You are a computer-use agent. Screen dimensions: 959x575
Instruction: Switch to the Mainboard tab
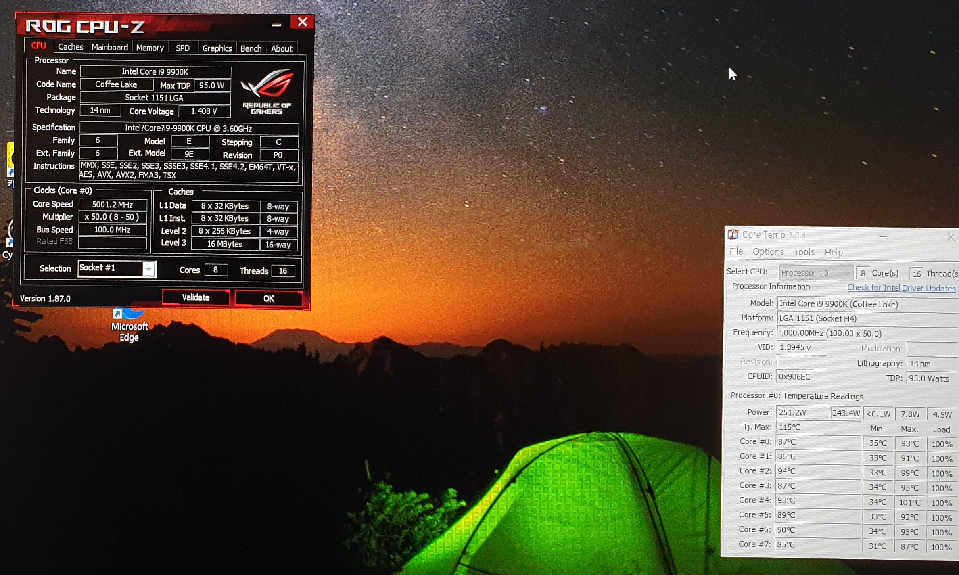click(110, 47)
